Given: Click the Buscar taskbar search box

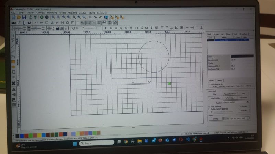Looking at the screenshot, I should 97,143.
